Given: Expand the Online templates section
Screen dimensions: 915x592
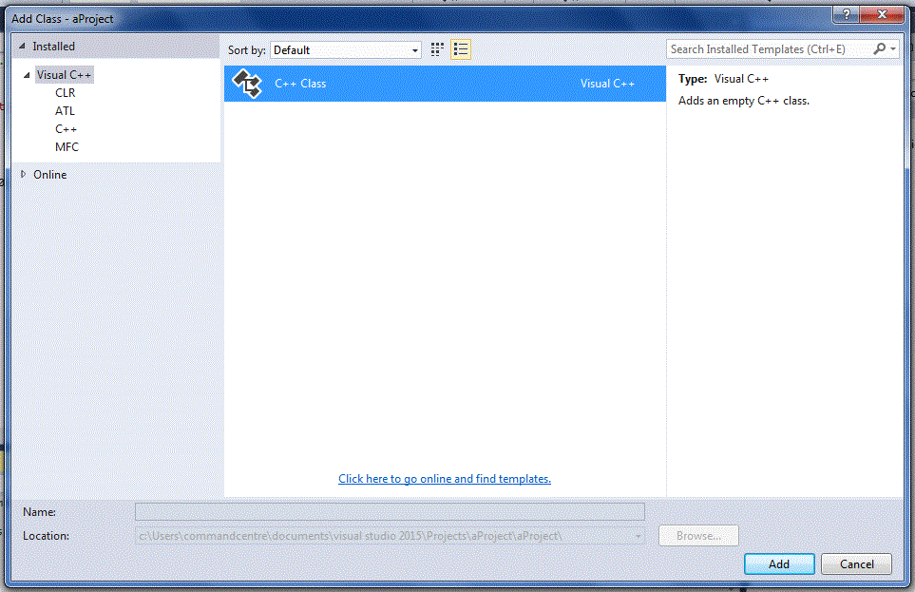Looking at the screenshot, I should (24, 174).
